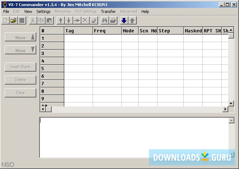
Task: Click the grid's horizontal scrollbar thumb
Action: (48, 109)
